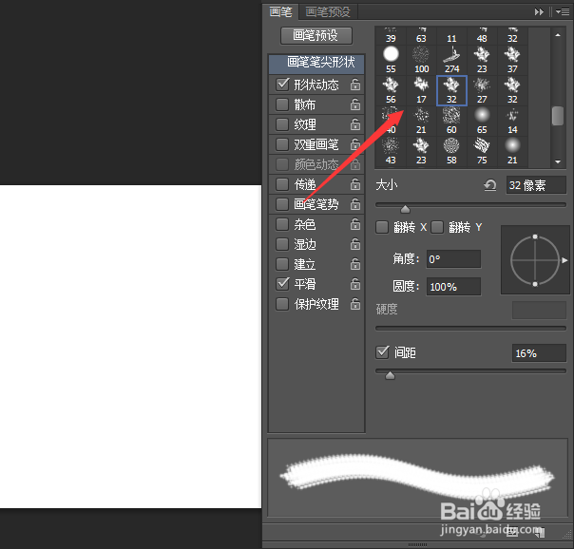Screen dimensions: 574x549
Task: Click the angle and roundness circle control
Action: pos(535,260)
